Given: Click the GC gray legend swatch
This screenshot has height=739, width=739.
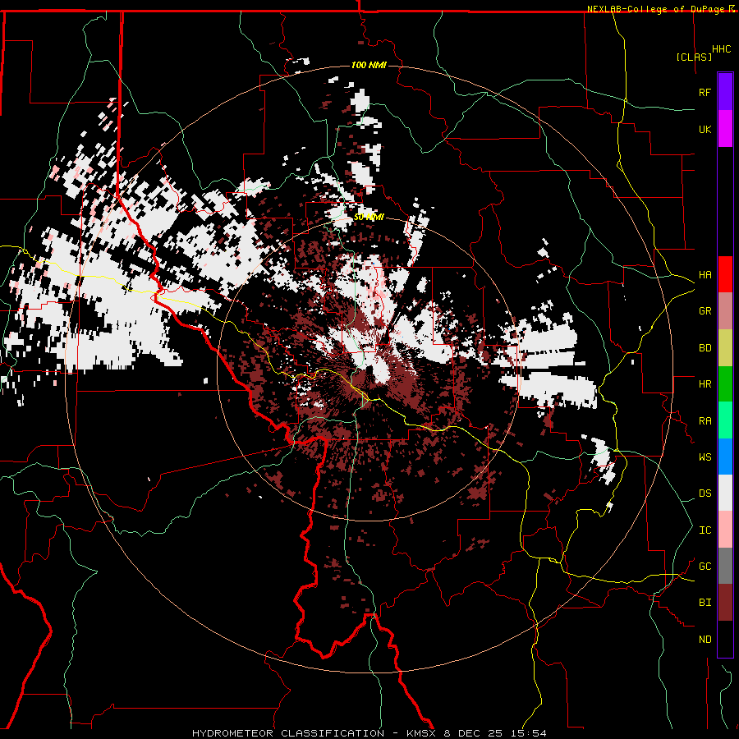Looking at the screenshot, I should pyautogui.click(x=725, y=566).
